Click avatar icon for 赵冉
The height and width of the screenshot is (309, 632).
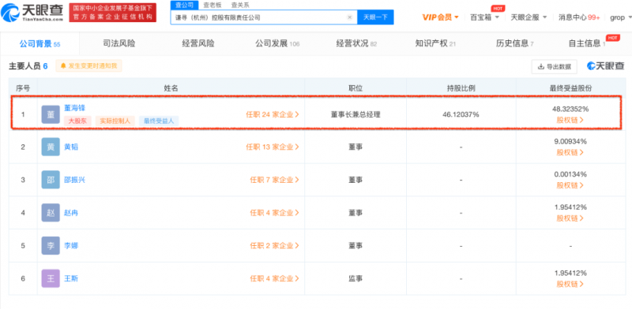pyautogui.click(x=51, y=213)
